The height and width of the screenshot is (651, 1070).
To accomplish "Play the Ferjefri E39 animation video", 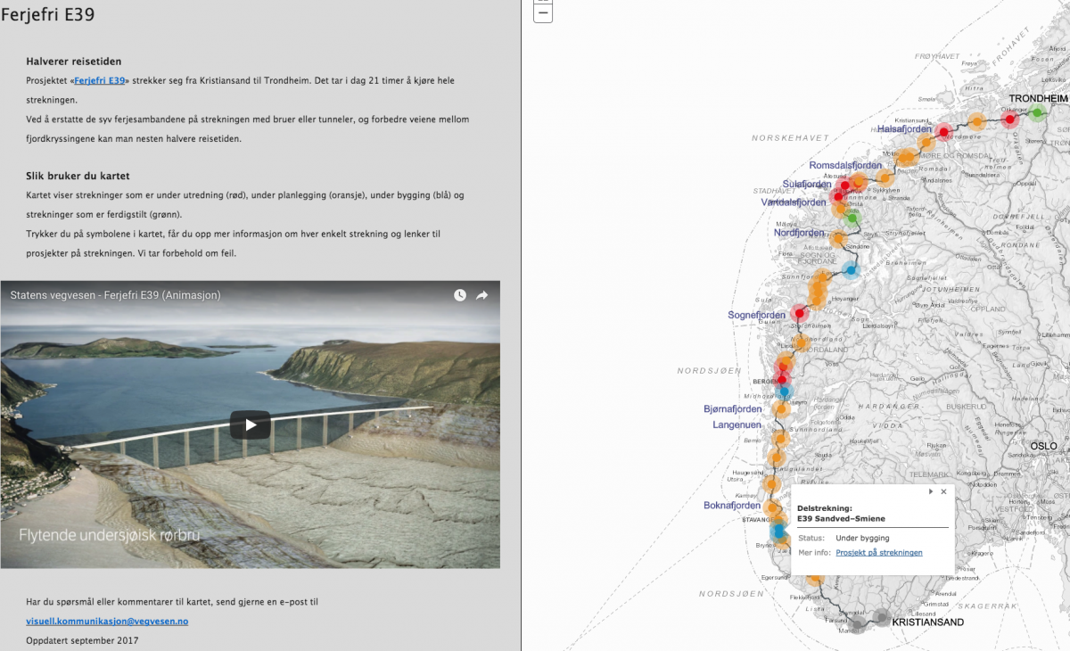I will 251,424.
